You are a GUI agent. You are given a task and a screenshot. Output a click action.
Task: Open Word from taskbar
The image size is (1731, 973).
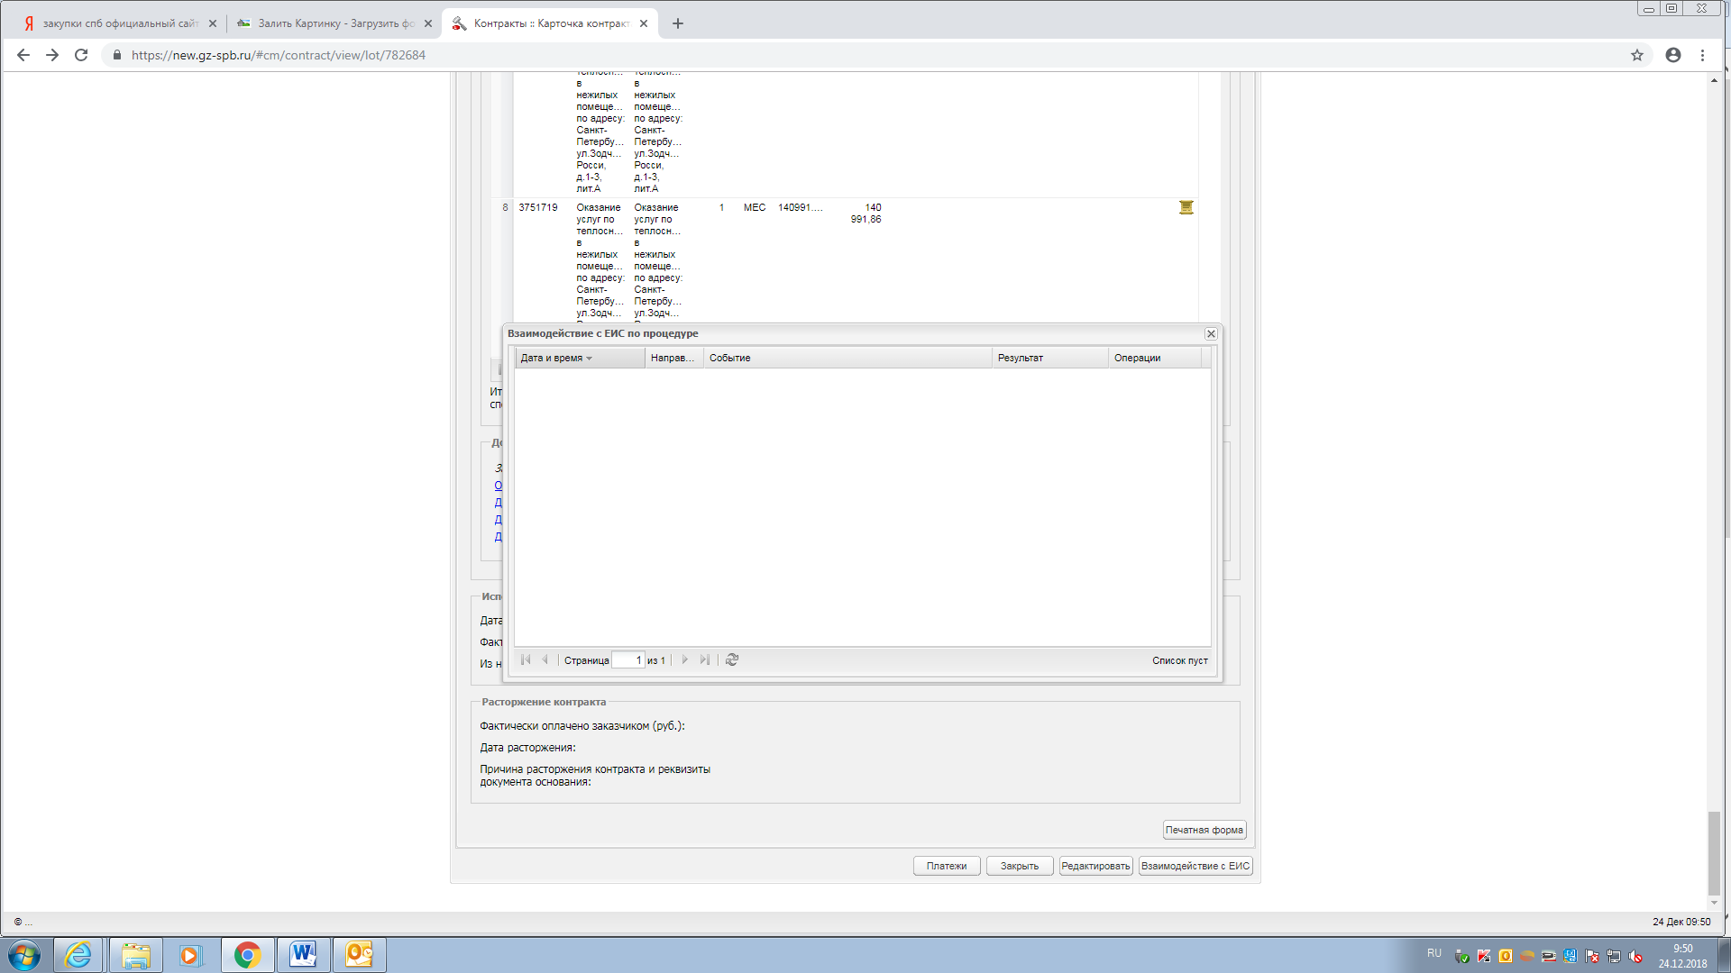(x=303, y=955)
